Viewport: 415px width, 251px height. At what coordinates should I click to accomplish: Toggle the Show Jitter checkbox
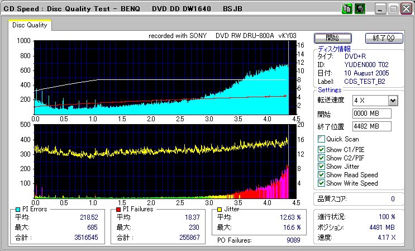tap(321, 166)
